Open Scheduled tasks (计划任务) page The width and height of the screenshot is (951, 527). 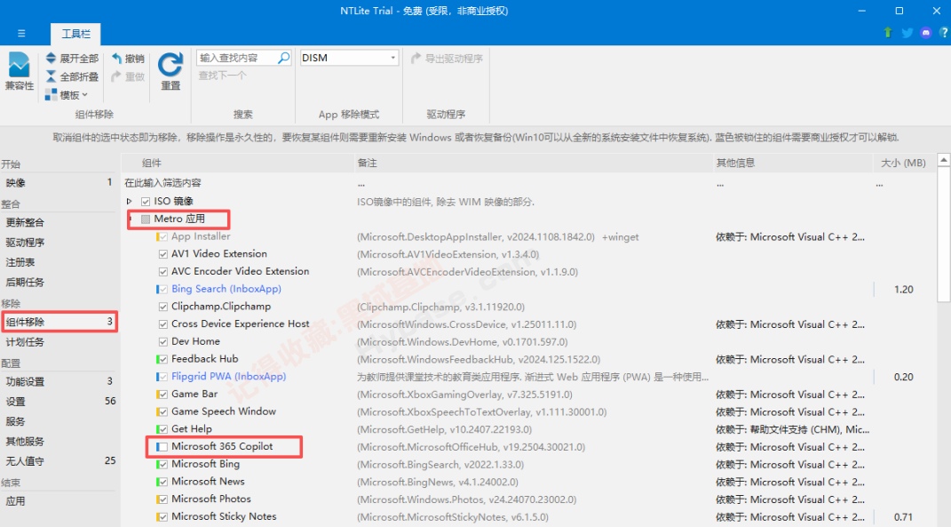[59, 342]
